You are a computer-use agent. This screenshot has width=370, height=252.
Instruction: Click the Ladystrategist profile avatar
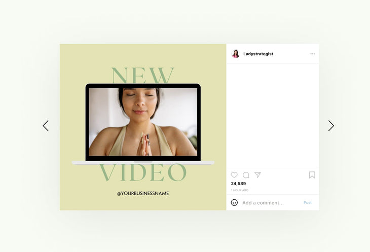[x=236, y=54]
